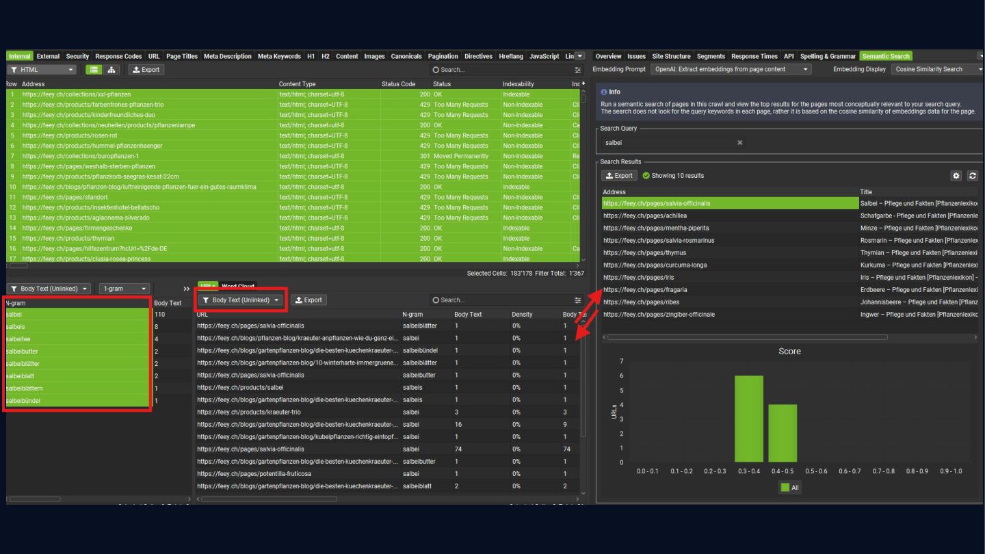Export the semantic search results
The image size is (985, 554).
click(x=619, y=176)
